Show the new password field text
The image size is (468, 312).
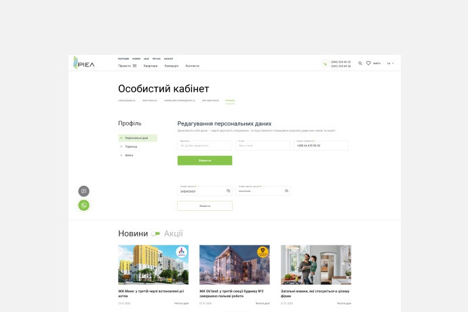pos(229,191)
